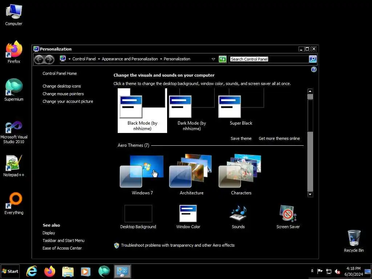The image size is (372, 279).
Task: Open the Everything search shortcut
Action: [x=14, y=203]
